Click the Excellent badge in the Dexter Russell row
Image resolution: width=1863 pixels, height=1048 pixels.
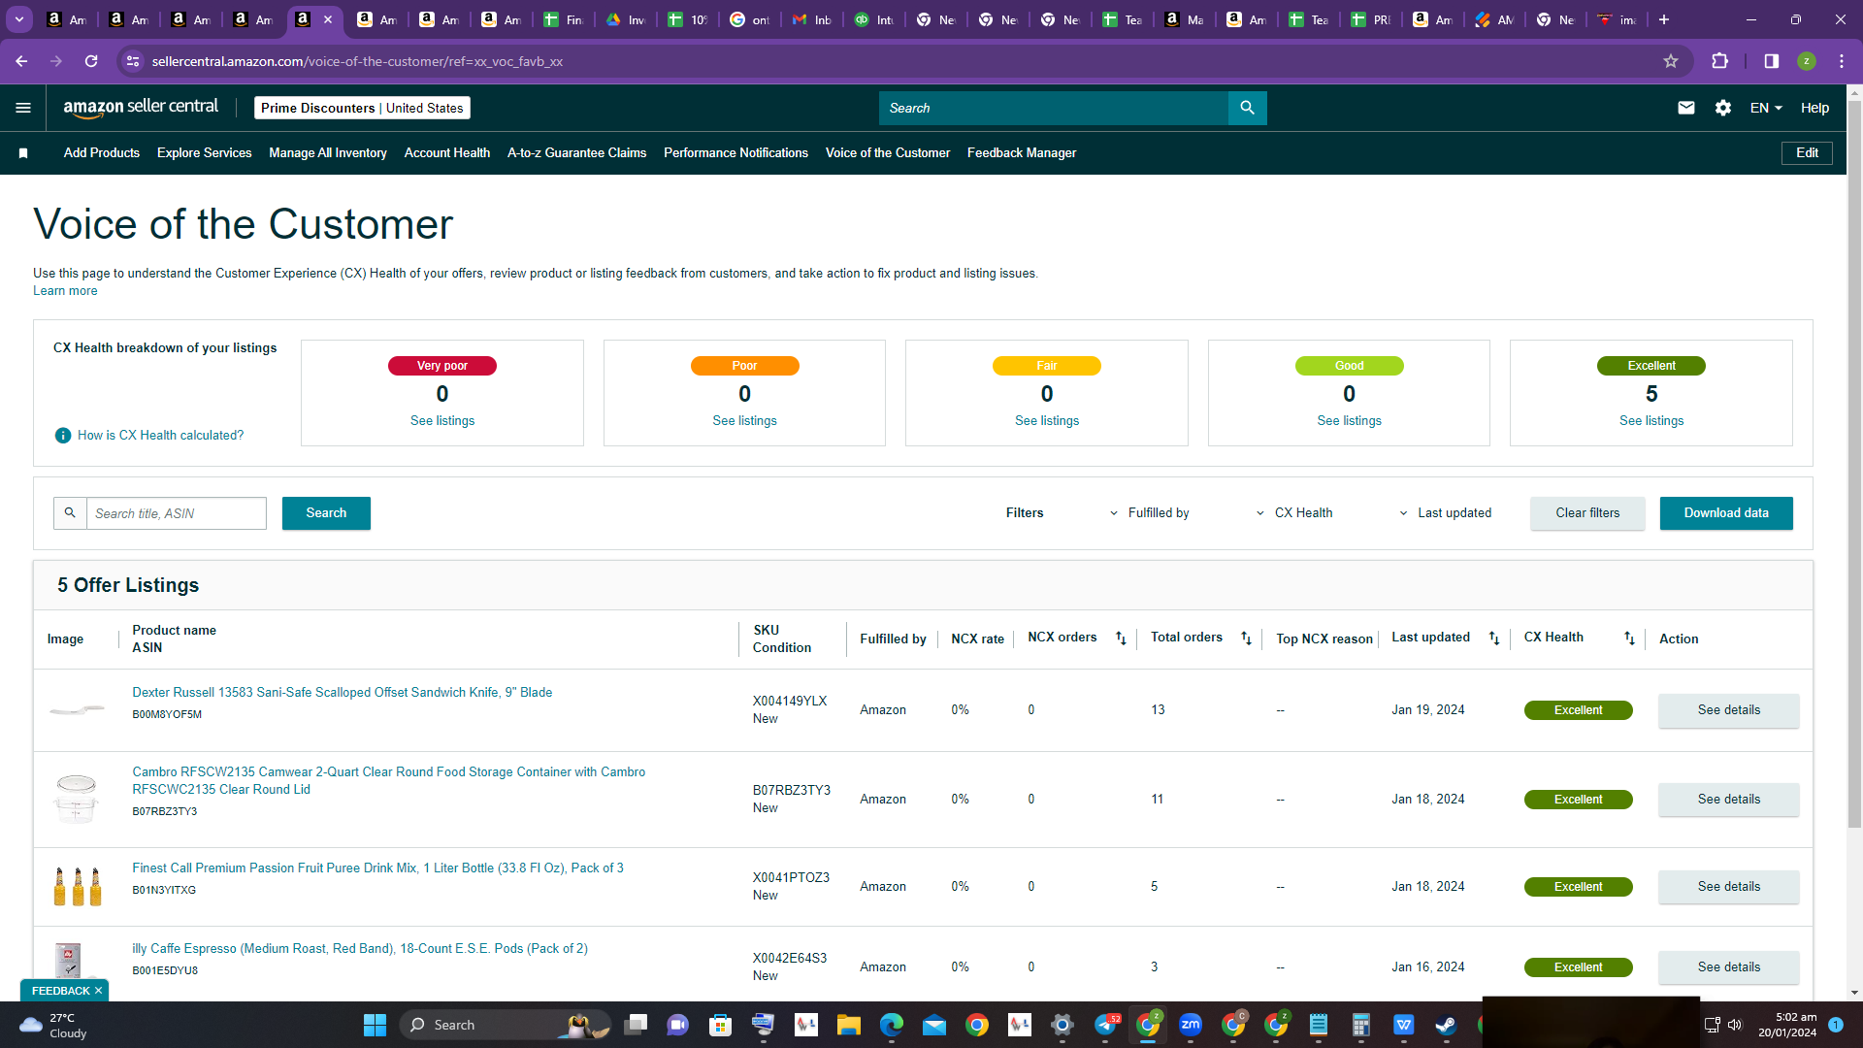[1578, 710]
